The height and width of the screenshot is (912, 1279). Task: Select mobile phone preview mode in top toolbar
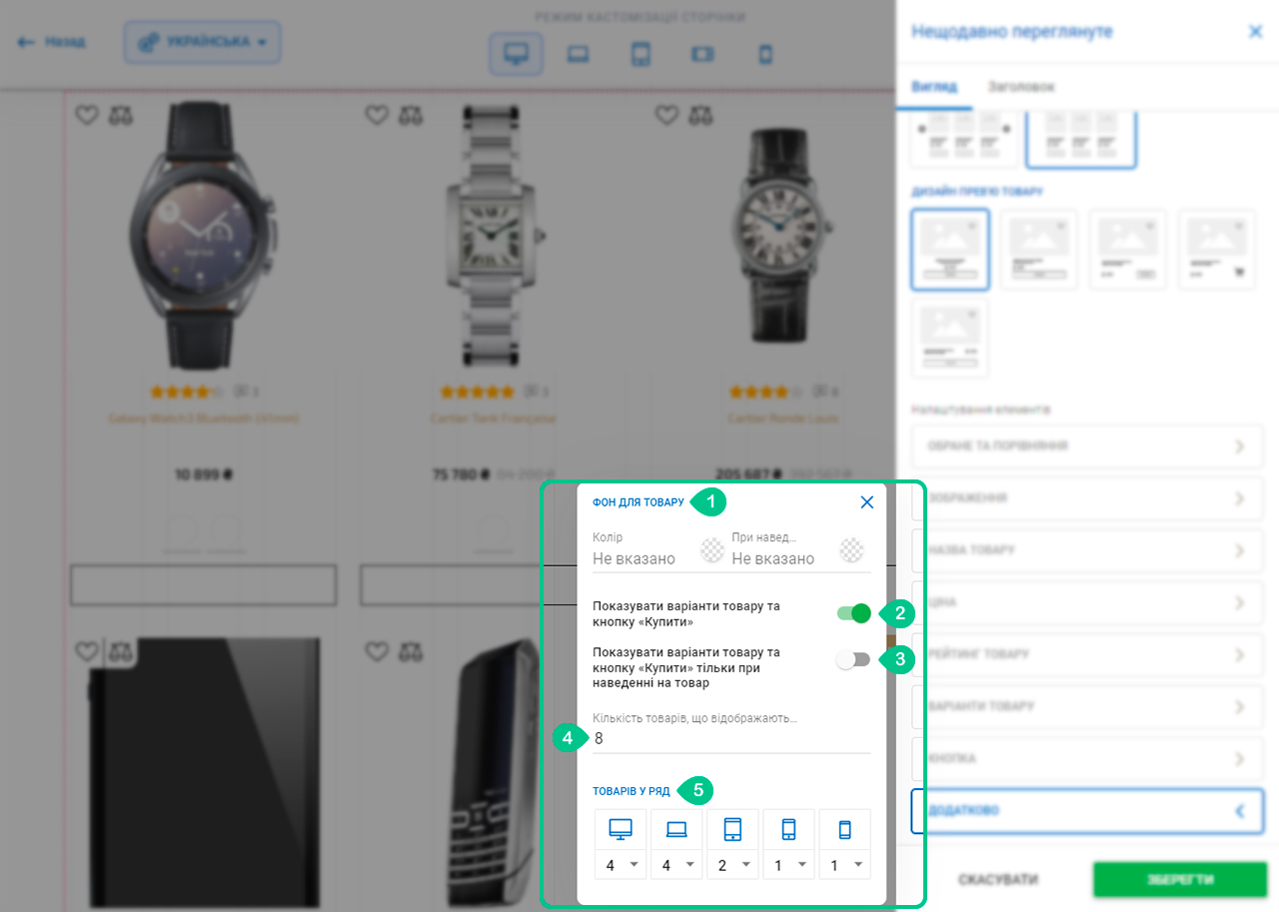pos(765,54)
